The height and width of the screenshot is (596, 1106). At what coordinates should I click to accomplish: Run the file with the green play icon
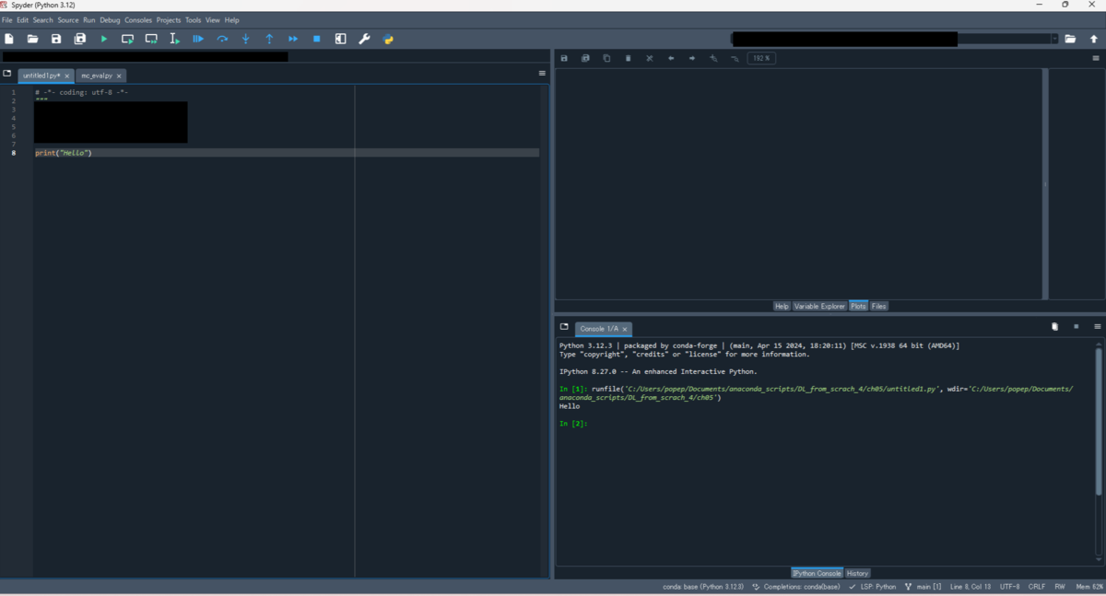[104, 39]
